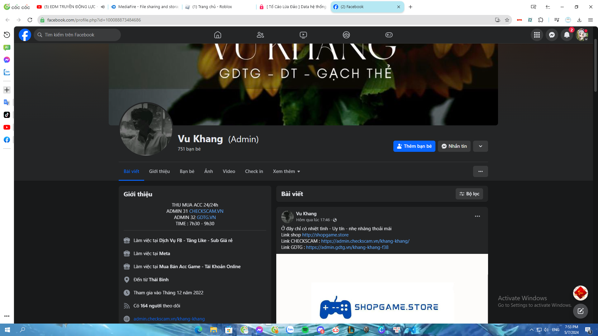
Task: Open browser history in the Cốc Cốc sidebar
Action: pyautogui.click(x=7, y=35)
